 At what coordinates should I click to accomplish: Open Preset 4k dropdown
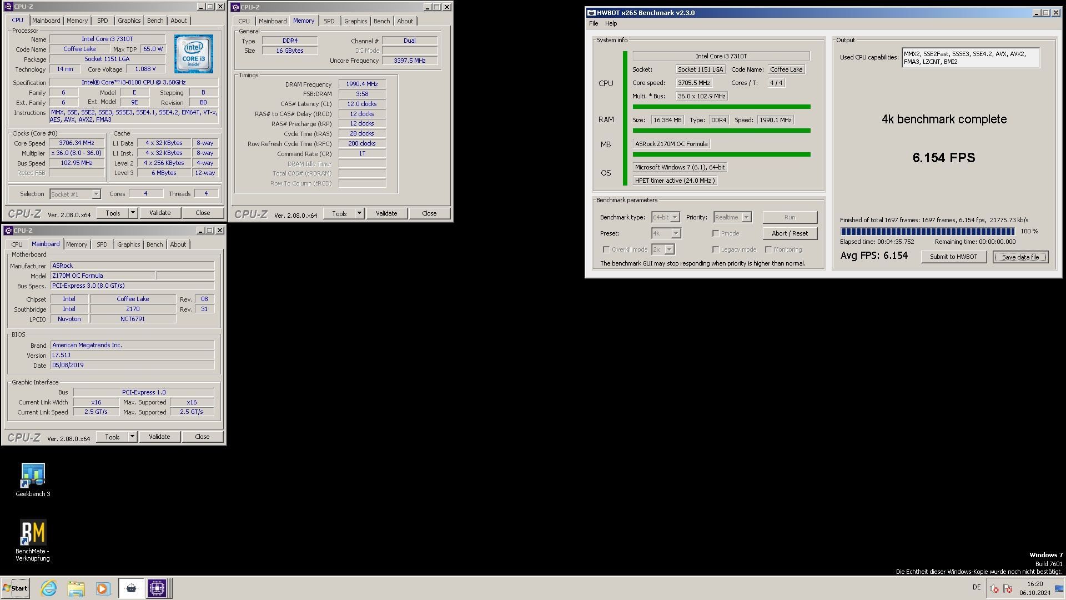click(676, 233)
